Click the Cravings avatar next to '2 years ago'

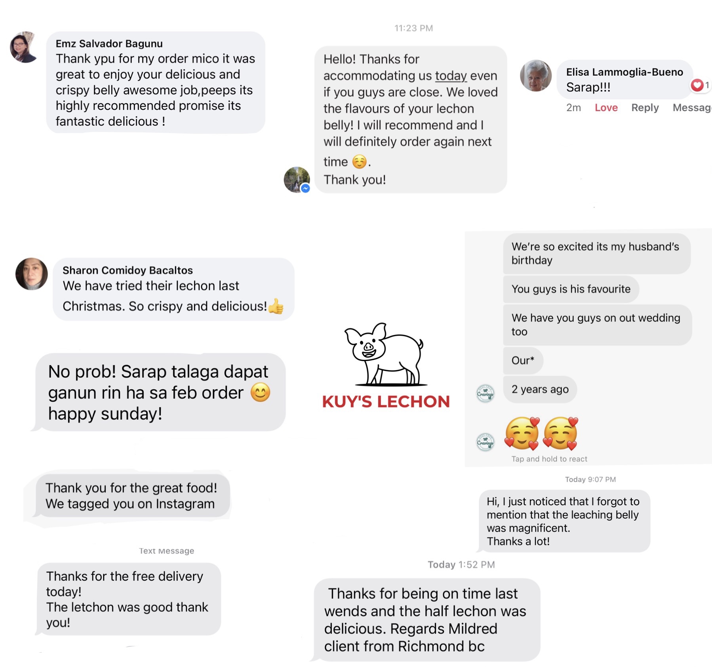pyautogui.click(x=485, y=394)
